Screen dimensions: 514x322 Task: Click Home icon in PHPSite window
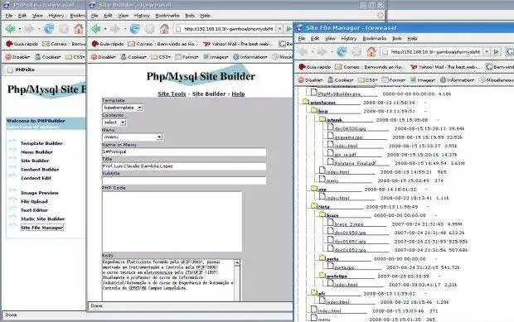pyautogui.click(x=78, y=29)
